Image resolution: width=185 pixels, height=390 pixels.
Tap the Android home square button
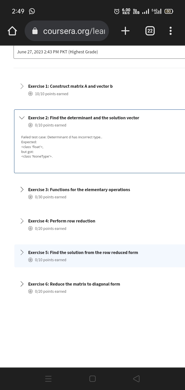pos(92,379)
